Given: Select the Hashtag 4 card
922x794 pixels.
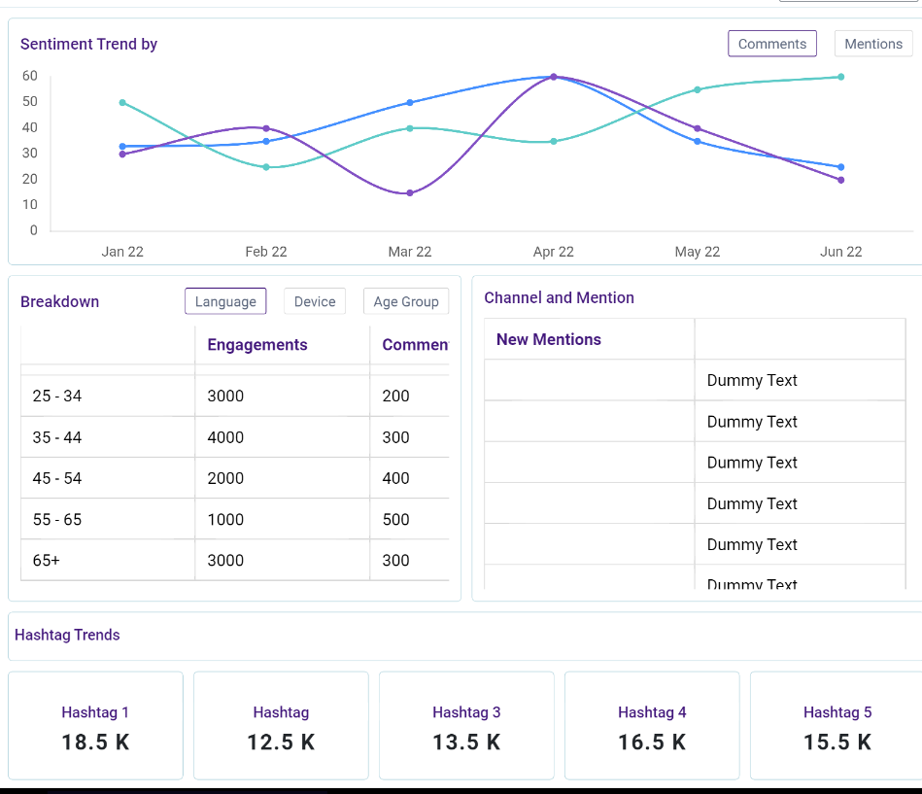Looking at the screenshot, I should [x=652, y=725].
